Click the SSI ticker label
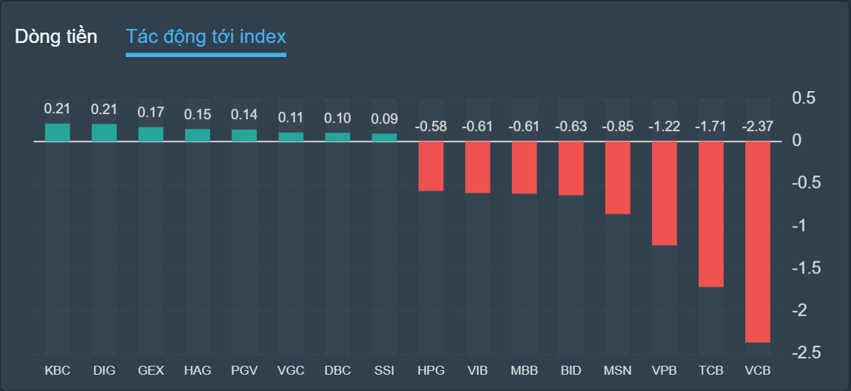Image resolution: width=851 pixels, height=391 pixels. tap(384, 369)
